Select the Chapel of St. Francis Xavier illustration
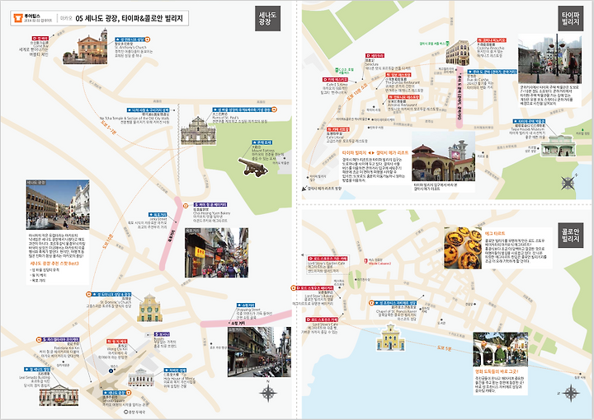The height and width of the screenshot is (420, 594). pos(390,337)
